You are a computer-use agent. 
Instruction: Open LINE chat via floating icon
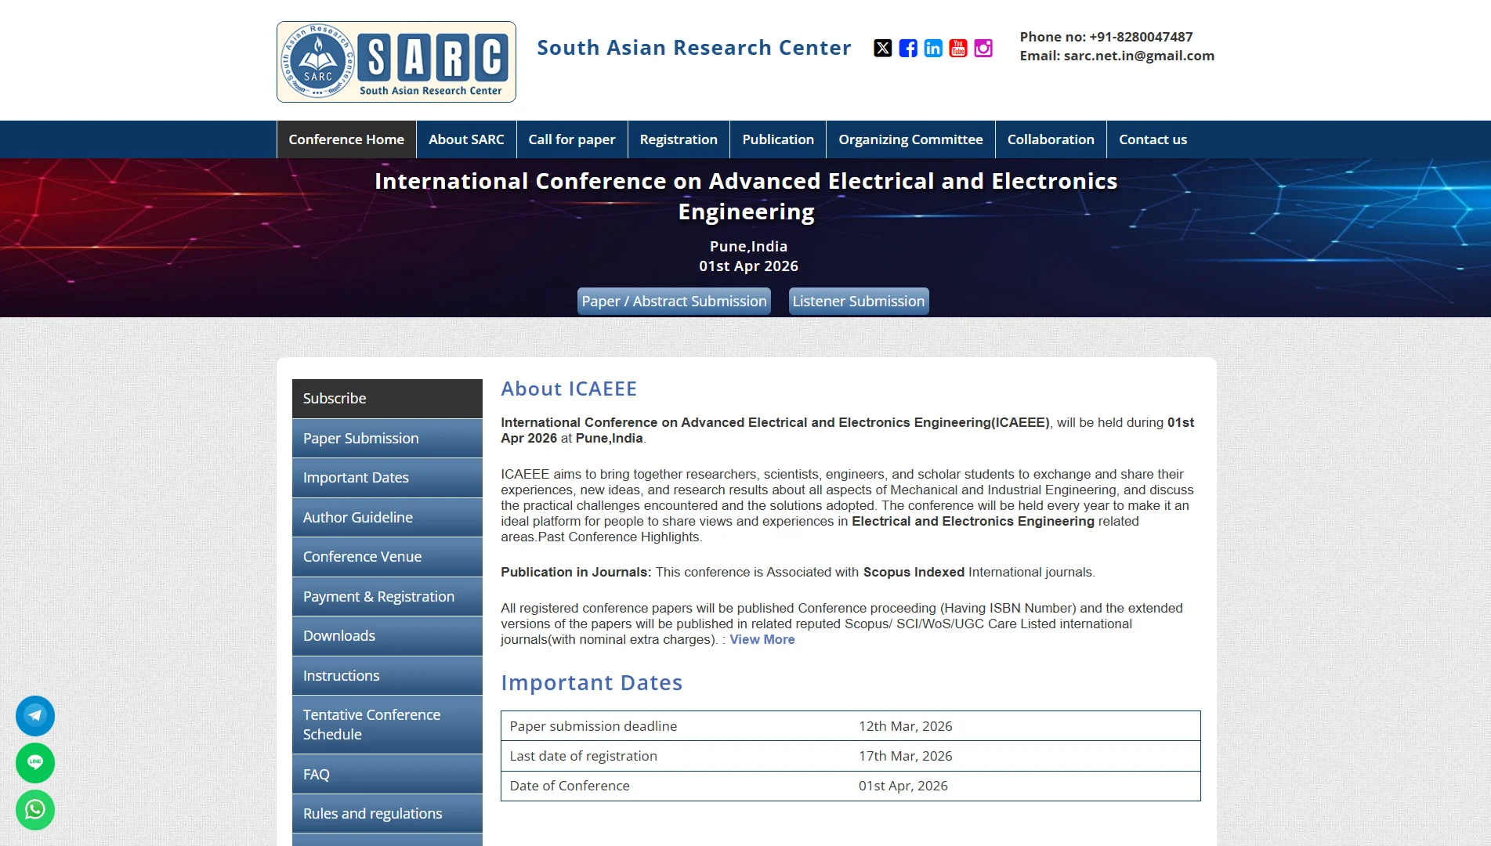34,762
